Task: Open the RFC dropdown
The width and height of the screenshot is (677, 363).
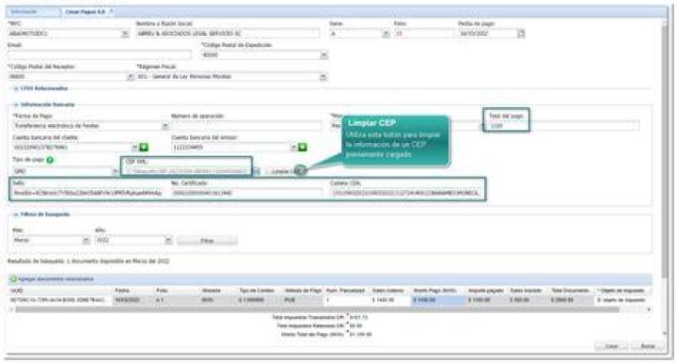Action: click(125, 34)
